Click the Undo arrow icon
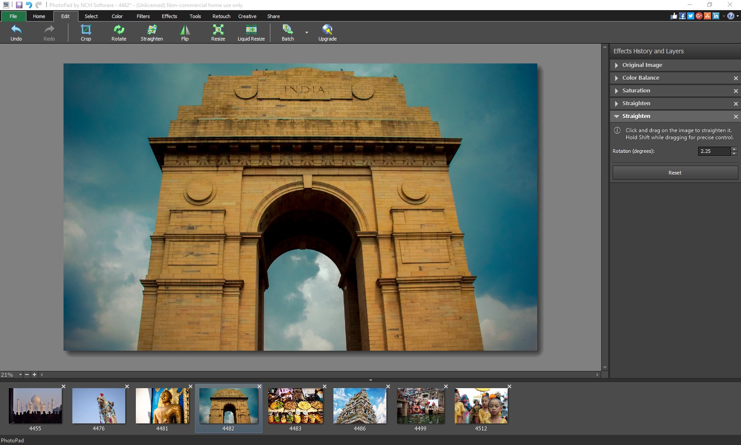 pyautogui.click(x=16, y=30)
